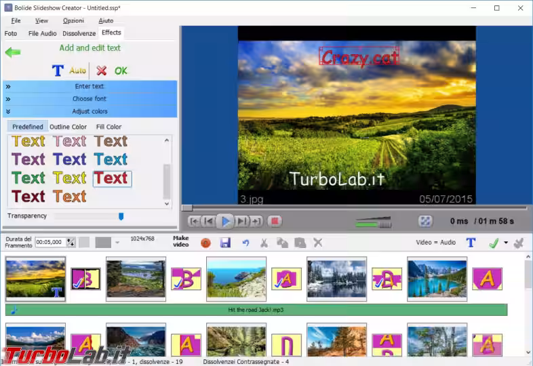Switch to the Predefined tab
This screenshot has height=366, width=533.
pyautogui.click(x=28, y=127)
